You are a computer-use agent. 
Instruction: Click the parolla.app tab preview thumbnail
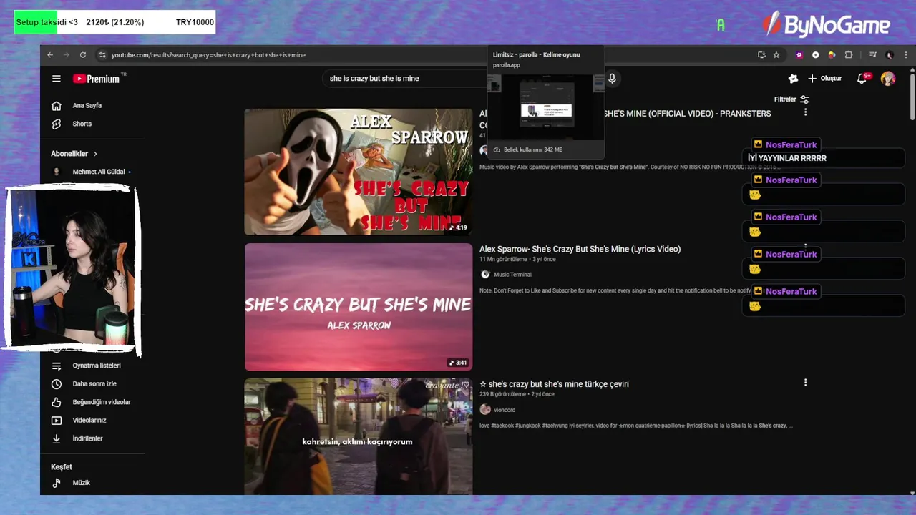(x=546, y=107)
